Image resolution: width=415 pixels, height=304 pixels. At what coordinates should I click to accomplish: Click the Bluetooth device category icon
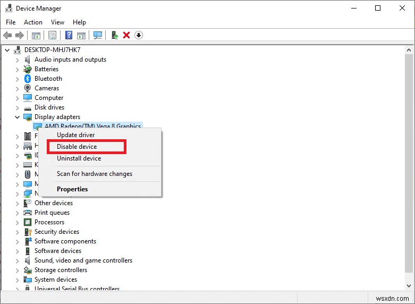(x=28, y=79)
